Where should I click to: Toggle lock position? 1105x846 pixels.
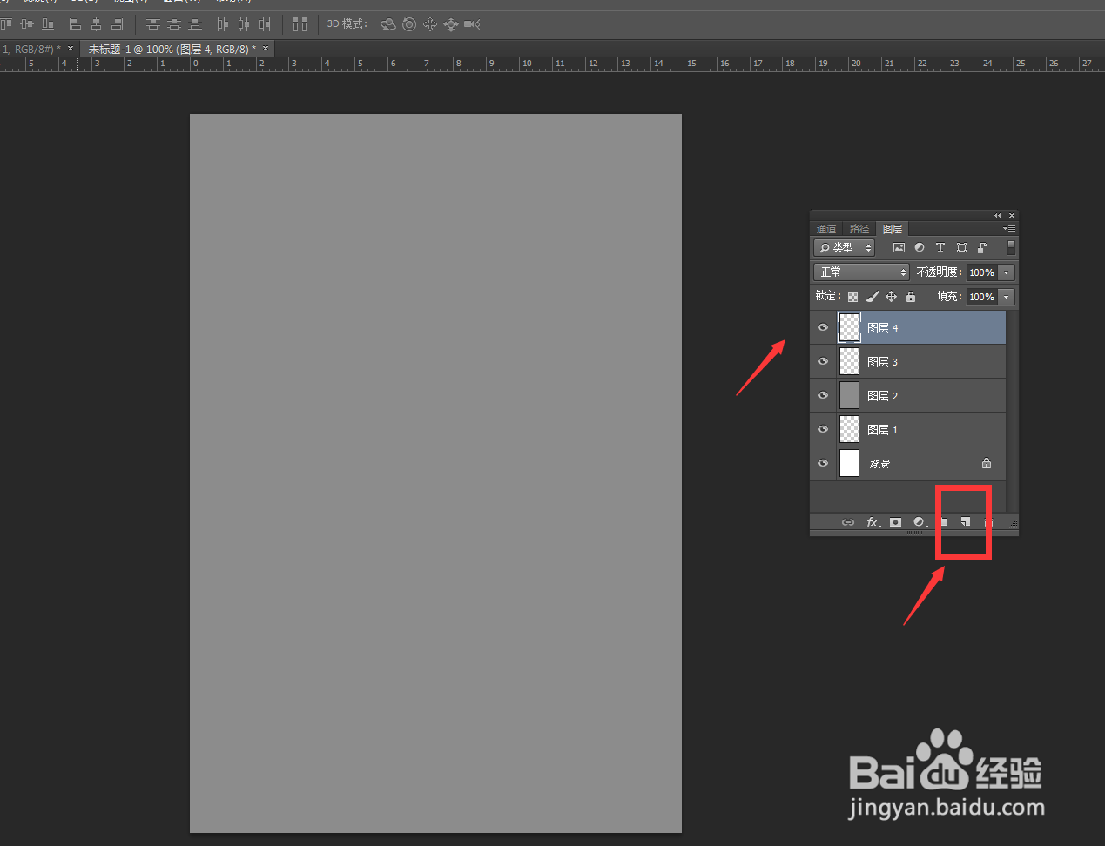click(x=891, y=297)
